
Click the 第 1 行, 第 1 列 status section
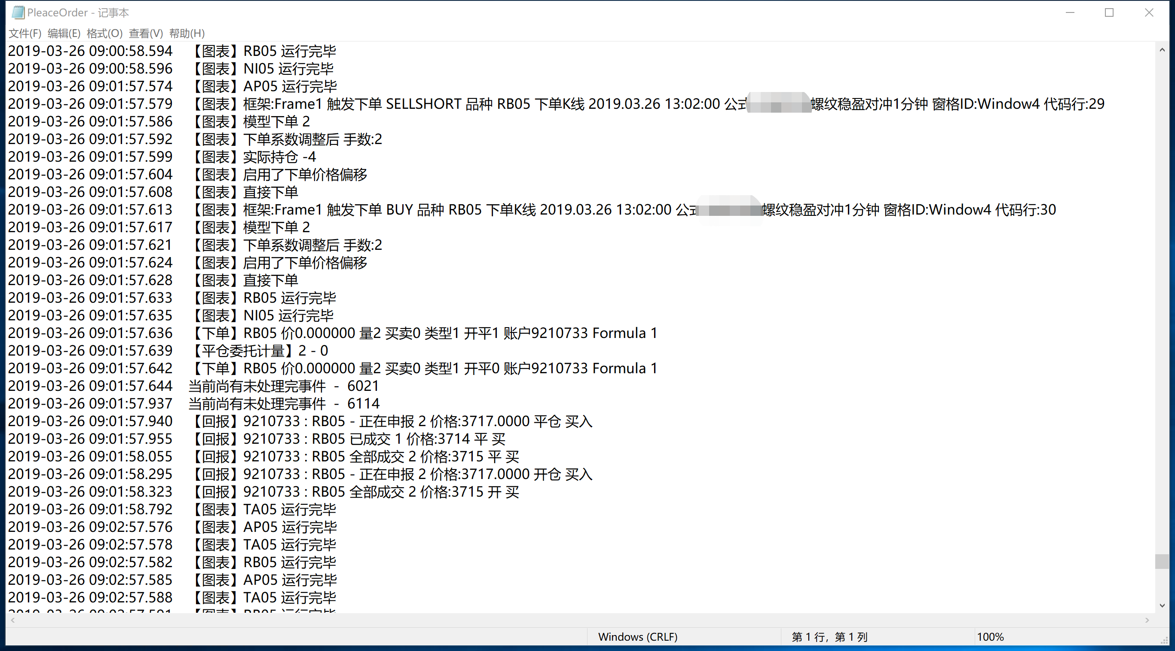pos(829,637)
